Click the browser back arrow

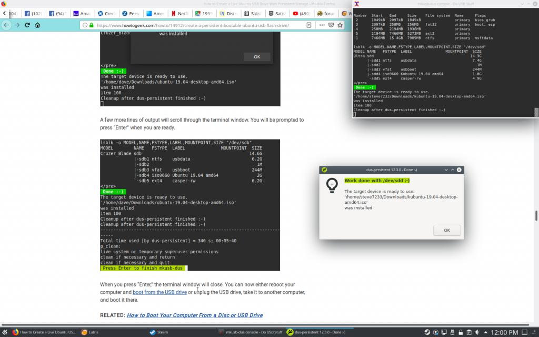click(x=6, y=25)
